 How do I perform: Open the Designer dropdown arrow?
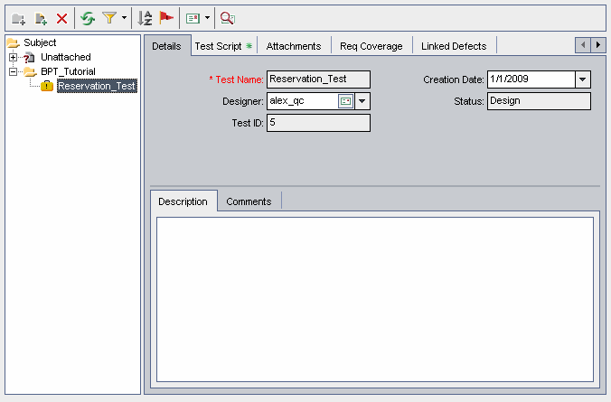click(x=362, y=101)
